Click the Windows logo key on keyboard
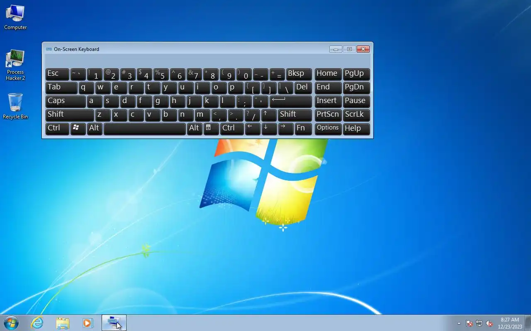The image size is (531, 331). [78, 129]
